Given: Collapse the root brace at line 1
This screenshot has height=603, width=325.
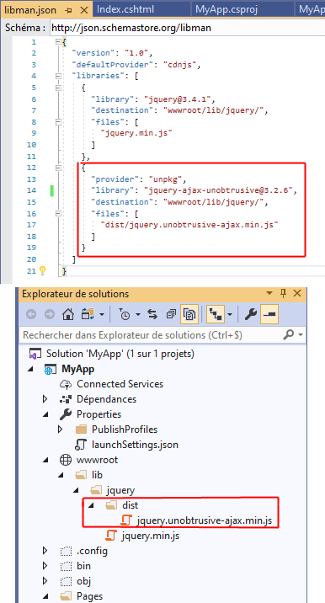Looking at the screenshot, I should [x=58, y=41].
